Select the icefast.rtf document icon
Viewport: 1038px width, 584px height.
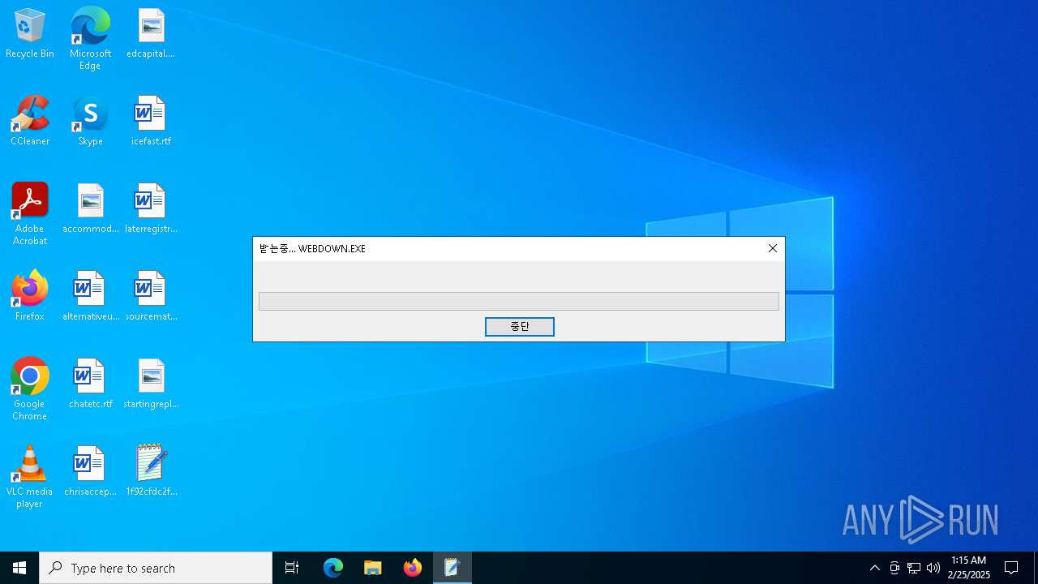point(151,122)
